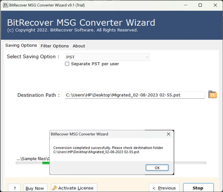Enable Separate PST per user checkbox
The height and width of the screenshot is (192, 223).
[67, 64]
